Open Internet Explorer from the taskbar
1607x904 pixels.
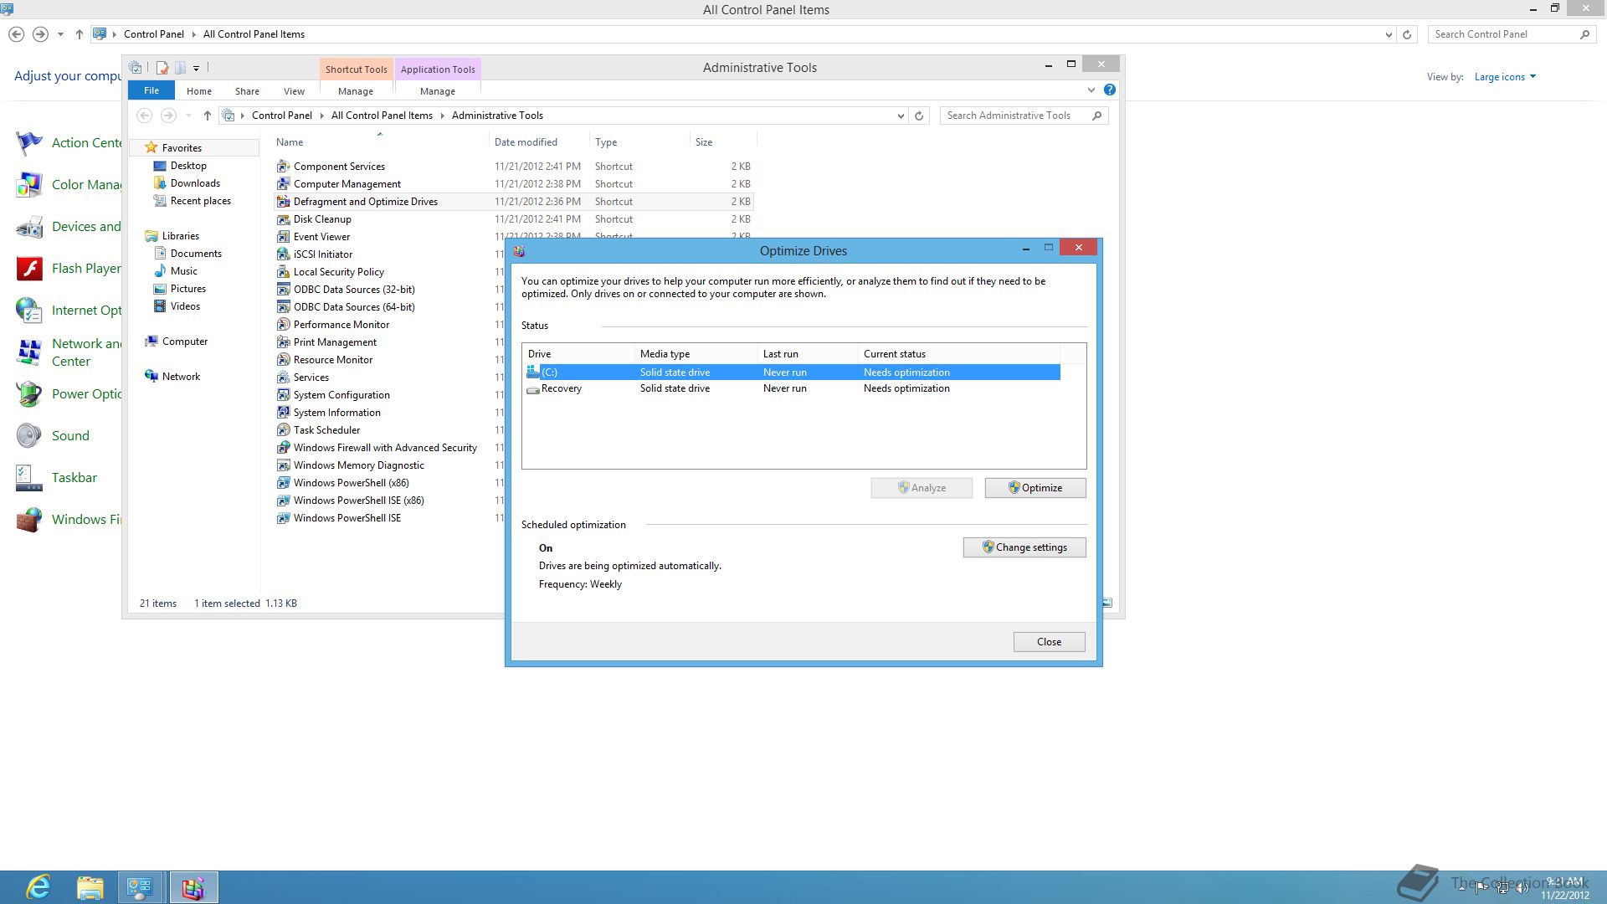tap(39, 887)
